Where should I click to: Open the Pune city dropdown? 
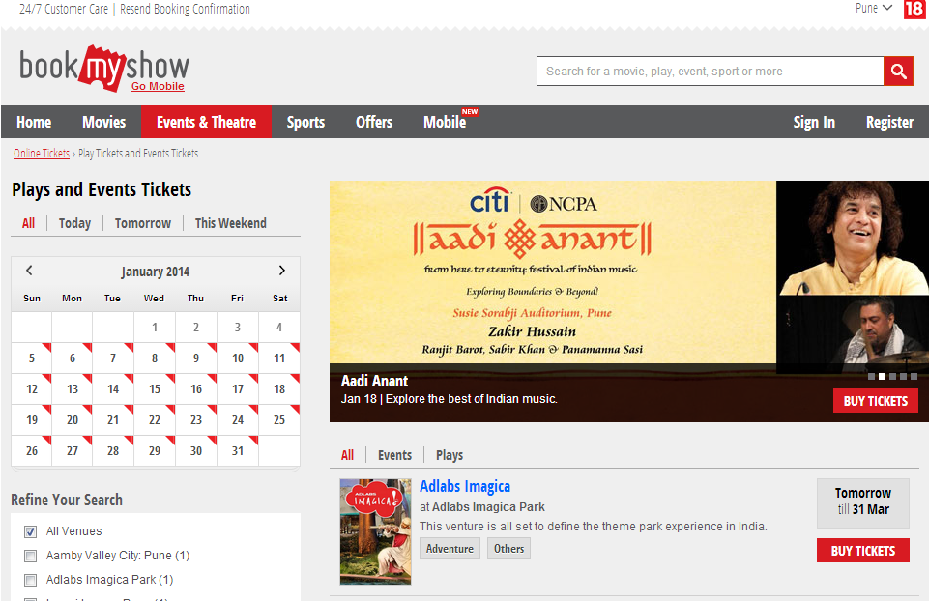pos(873,9)
